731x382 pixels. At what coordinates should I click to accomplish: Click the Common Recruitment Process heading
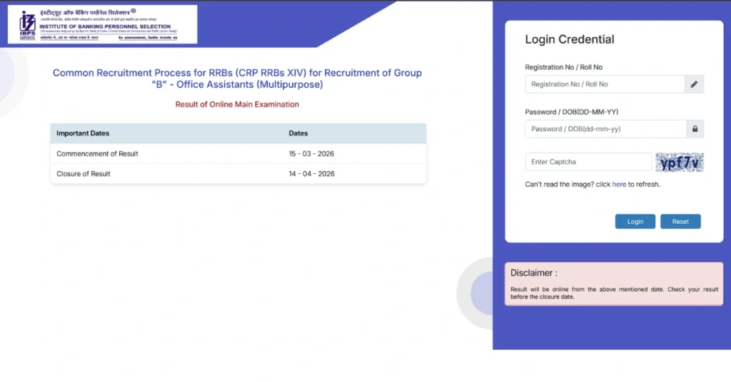(x=237, y=78)
